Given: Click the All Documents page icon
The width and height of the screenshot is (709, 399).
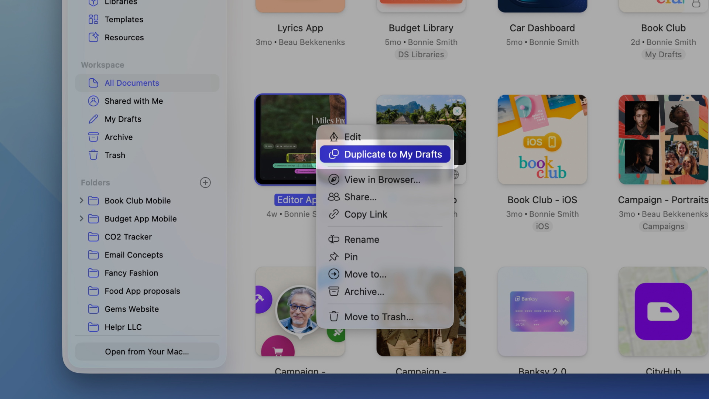Looking at the screenshot, I should (93, 83).
